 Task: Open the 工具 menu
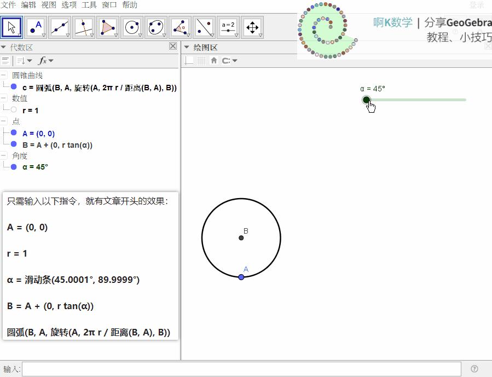click(89, 4)
